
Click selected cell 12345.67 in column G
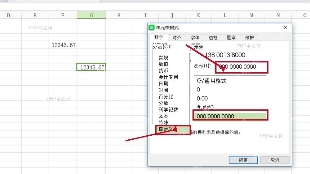(91, 67)
